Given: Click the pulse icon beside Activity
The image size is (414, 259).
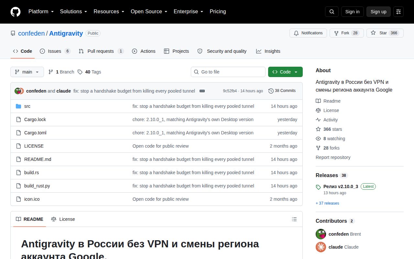Looking at the screenshot, I should point(318,120).
